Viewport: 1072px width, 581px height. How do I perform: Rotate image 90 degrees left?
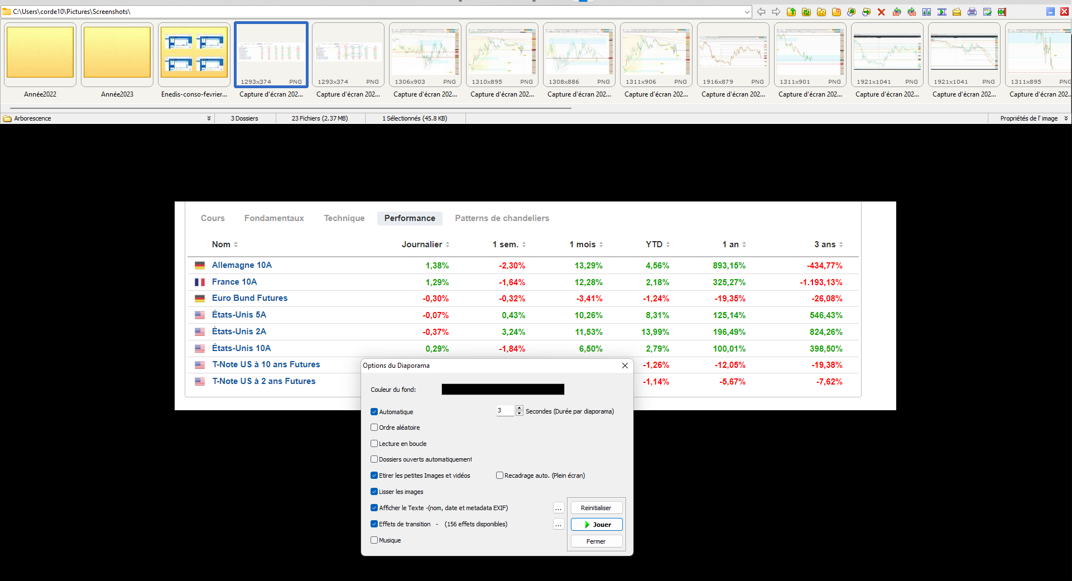(x=896, y=12)
